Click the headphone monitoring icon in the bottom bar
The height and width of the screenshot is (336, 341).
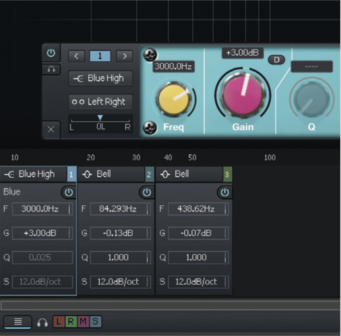tap(43, 322)
